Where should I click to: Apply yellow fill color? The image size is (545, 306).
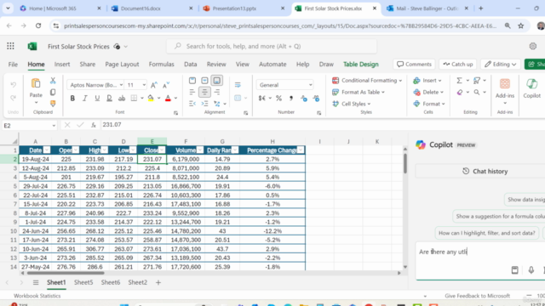tap(151, 99)
